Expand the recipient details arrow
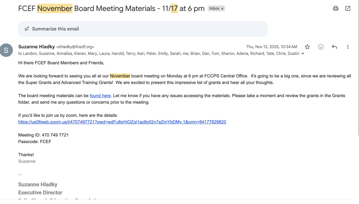Image resolution: width=359 pixels, height=204 pixels. tap(303, 54)
